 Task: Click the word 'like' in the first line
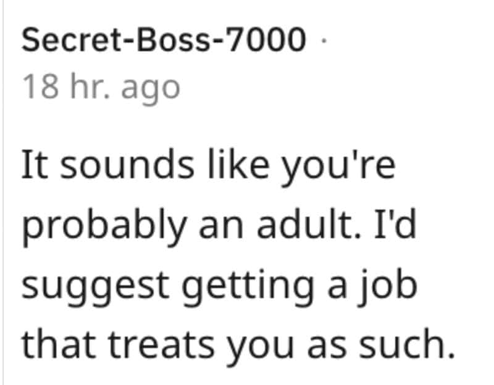238,164
